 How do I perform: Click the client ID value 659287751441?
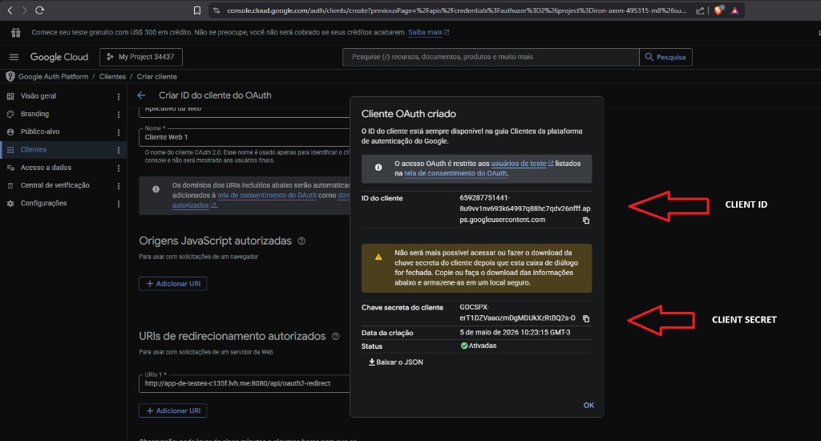(524, 208)
